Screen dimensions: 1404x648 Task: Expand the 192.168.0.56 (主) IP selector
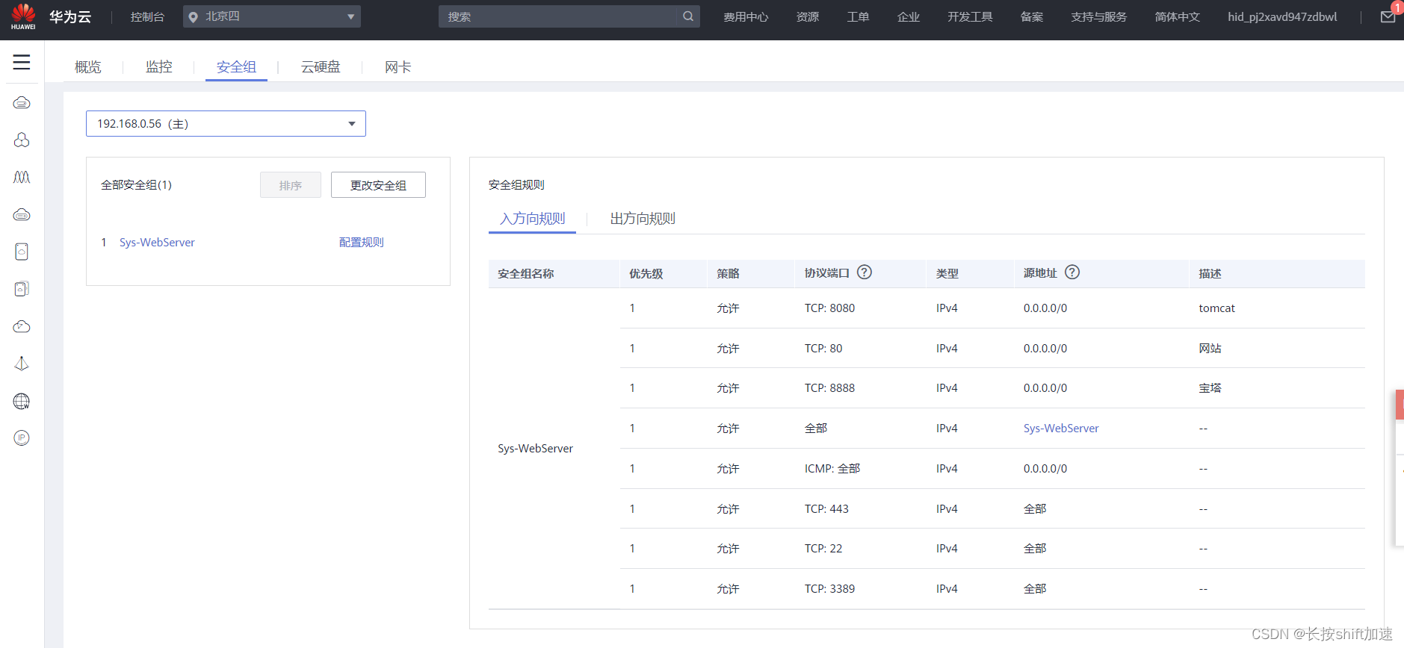(226, 124)
